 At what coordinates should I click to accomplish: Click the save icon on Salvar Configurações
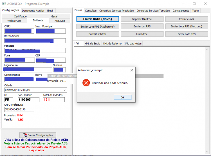[x=25, y=135]
